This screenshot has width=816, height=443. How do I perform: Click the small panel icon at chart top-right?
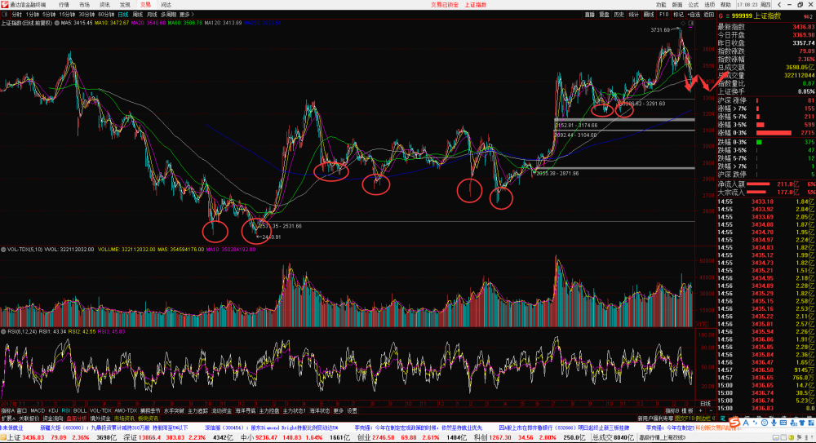pyautogui.click(x=691, y=24)
